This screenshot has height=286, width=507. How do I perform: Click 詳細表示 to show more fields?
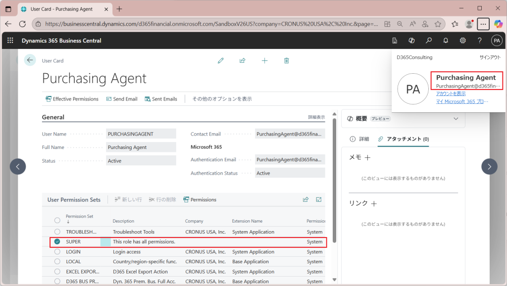(x=316, y=117)
